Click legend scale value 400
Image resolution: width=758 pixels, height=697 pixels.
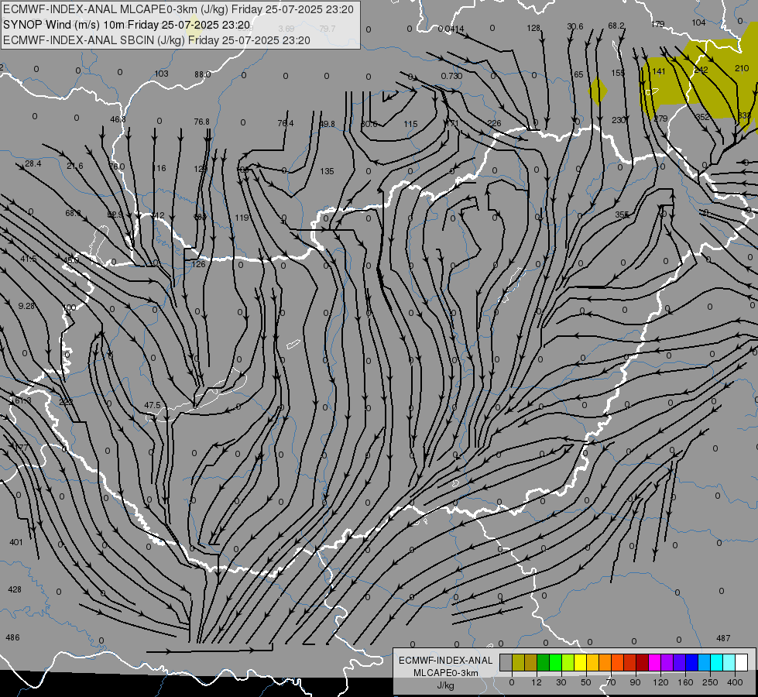735,682
